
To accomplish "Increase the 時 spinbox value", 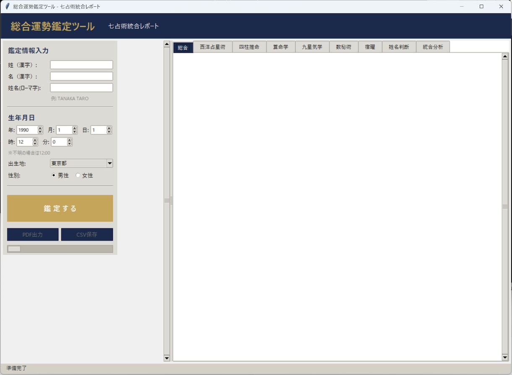I will tap(35, 140).
